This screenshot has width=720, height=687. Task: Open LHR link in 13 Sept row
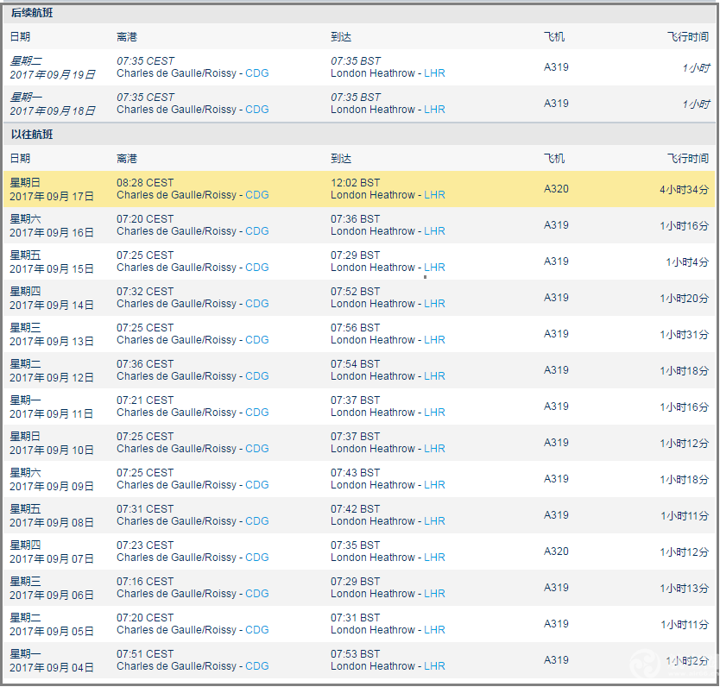coord(434,340)
